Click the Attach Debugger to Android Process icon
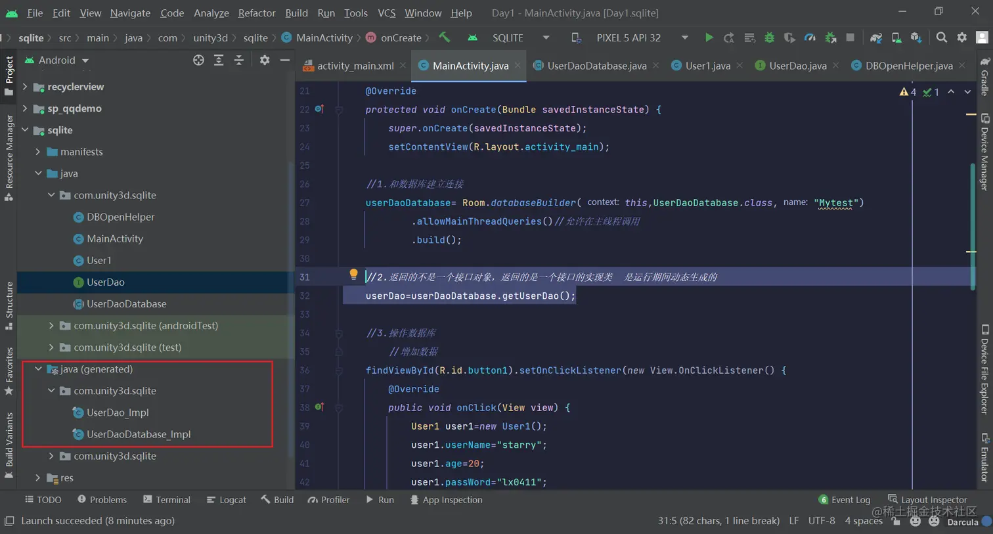Screen dimensions: 993x534 (x=830, y=37)
